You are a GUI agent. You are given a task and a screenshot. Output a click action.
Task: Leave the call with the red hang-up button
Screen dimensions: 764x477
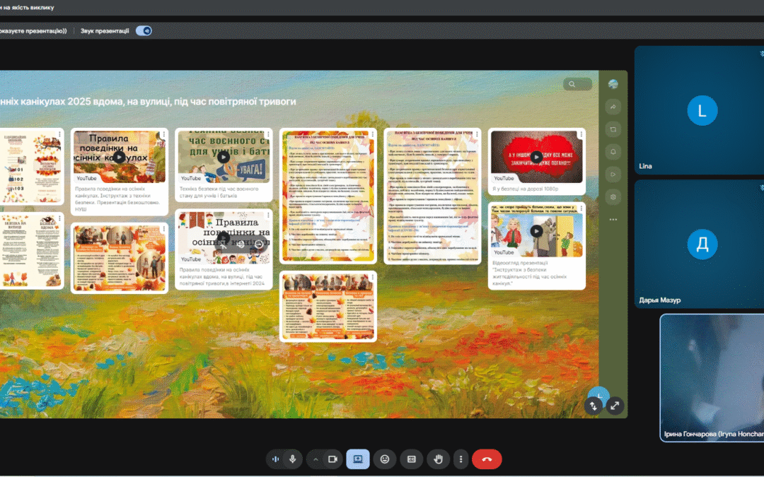coord(487,459)
